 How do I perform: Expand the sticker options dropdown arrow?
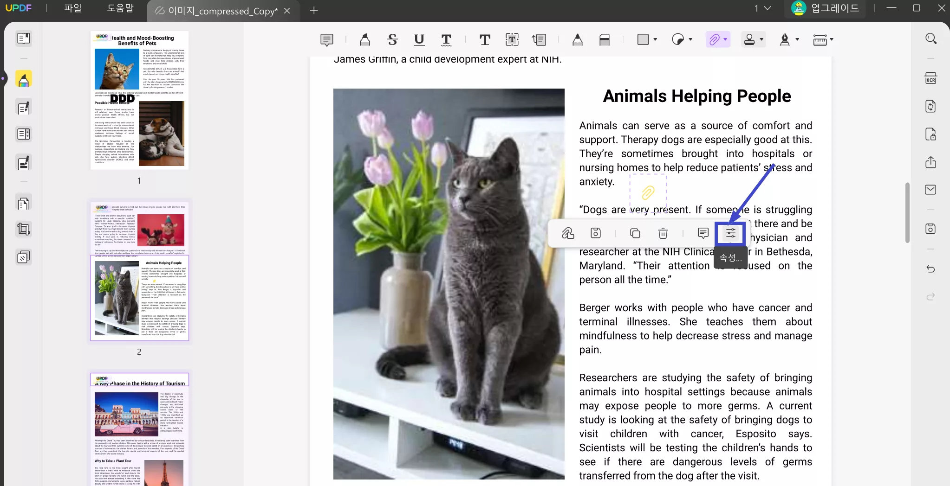coord(690,40)
